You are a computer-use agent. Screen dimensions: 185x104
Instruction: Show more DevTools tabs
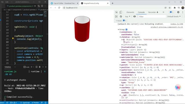point(163,12)
